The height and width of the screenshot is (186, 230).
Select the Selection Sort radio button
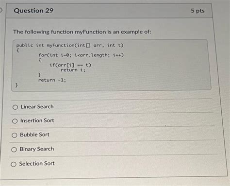point(14,164)
